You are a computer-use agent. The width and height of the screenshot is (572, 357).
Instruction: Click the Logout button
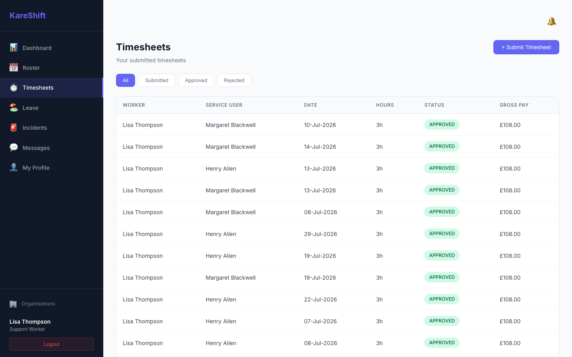[52, 344]
